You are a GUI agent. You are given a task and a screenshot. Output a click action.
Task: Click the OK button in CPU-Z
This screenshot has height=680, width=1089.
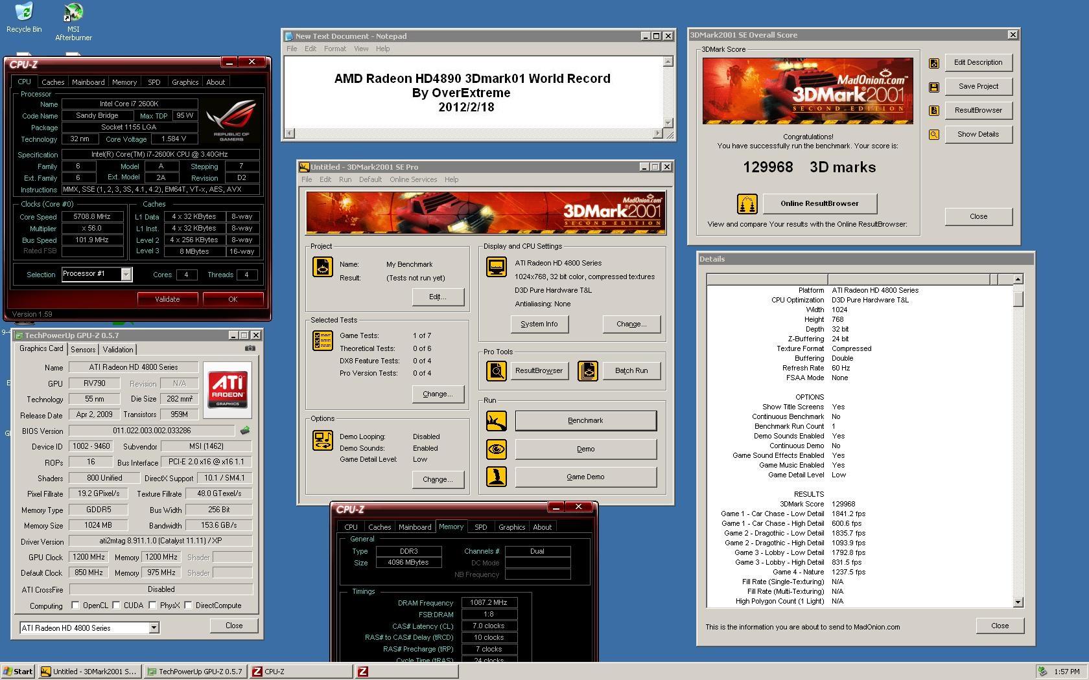(x=233, y=299)
